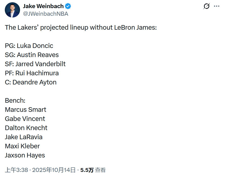The image size is (225, 178).
Task: Click the 5.5万 查看 view count
Action: point(93,170)
